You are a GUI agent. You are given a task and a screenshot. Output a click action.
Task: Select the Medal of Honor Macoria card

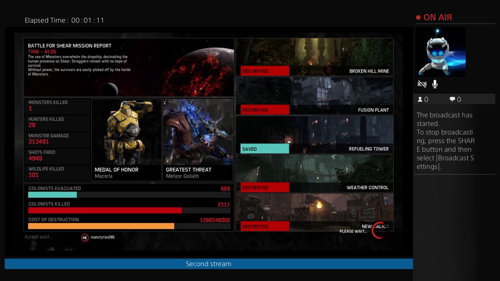click(127, 140)
